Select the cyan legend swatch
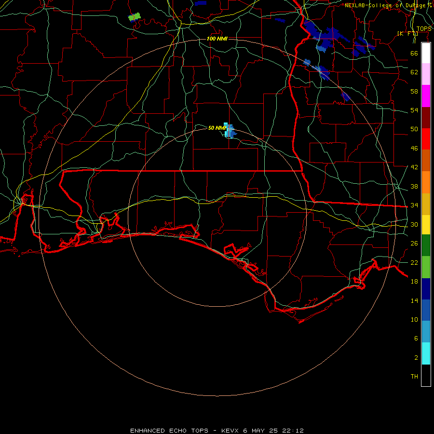434x434 pixels. point(426,353)
